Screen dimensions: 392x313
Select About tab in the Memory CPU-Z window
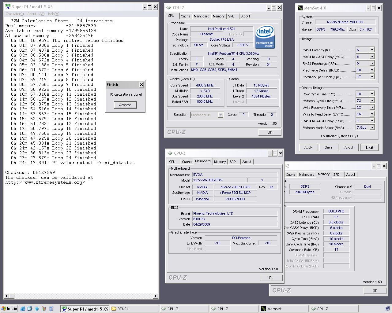[351, 175]
